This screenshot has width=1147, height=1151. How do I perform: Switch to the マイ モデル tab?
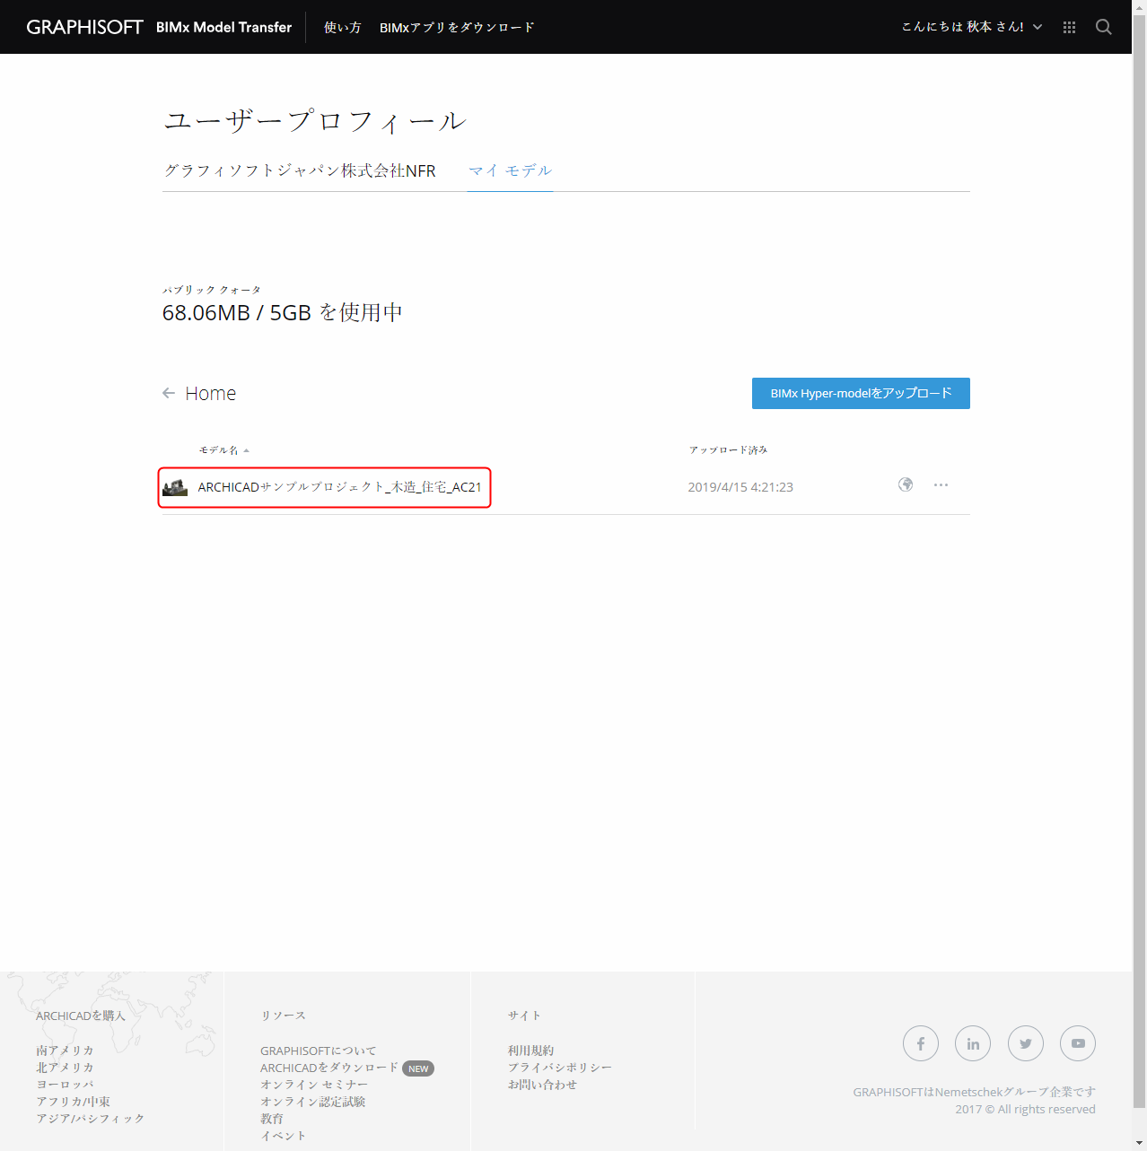(x=510, y=170)
